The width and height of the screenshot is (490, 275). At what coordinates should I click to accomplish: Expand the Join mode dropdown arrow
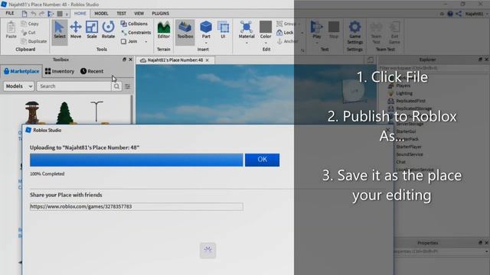click(146, 41)
